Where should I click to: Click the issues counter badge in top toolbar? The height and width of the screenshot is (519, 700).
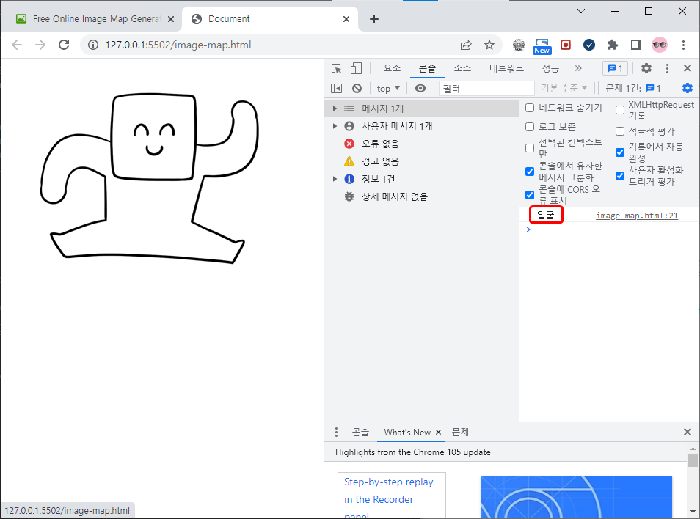[x=615, y=68]
